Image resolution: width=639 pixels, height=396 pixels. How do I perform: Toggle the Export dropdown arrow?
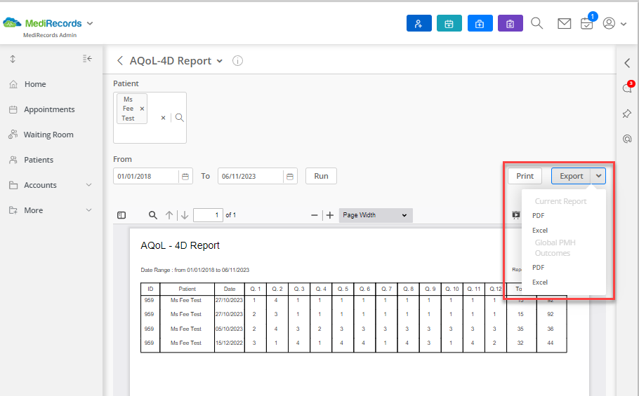click(598, 176)
